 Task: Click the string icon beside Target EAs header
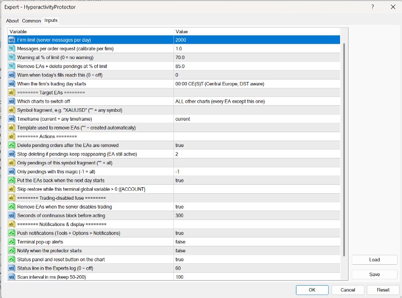coord(11,92)
